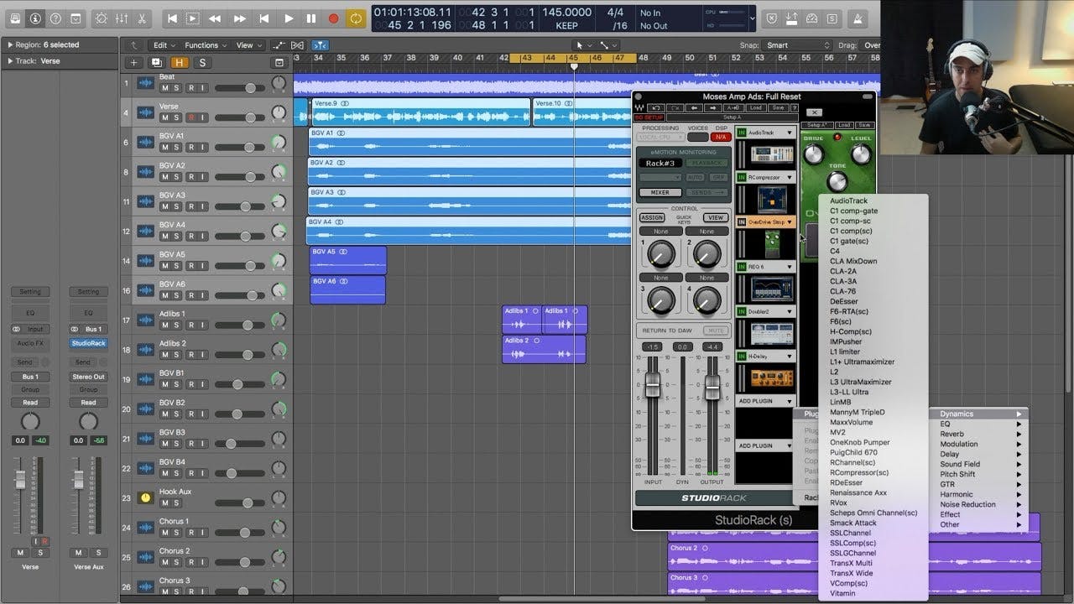
Task: Select Vitamin at bottom of plugin list
Action: coord(842,593)
